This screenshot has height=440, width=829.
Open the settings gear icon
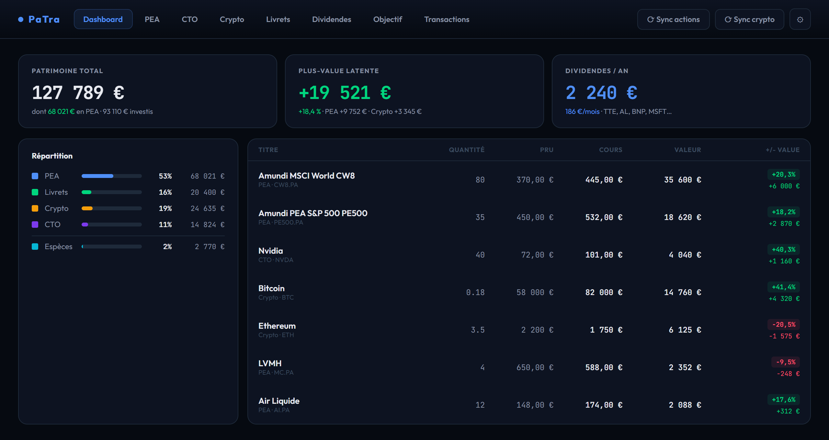click(800, 19)
